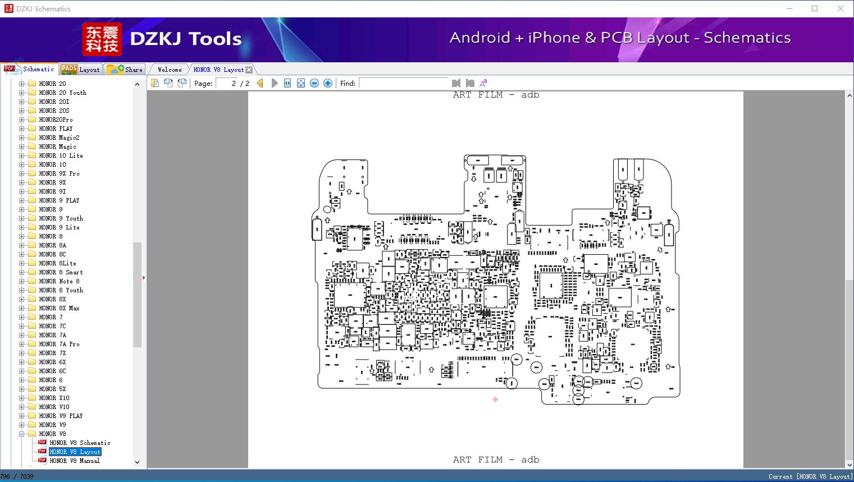Select the HONOR V8 Layout document tab
The image size is (854, 482).
[x=218, y=70]
